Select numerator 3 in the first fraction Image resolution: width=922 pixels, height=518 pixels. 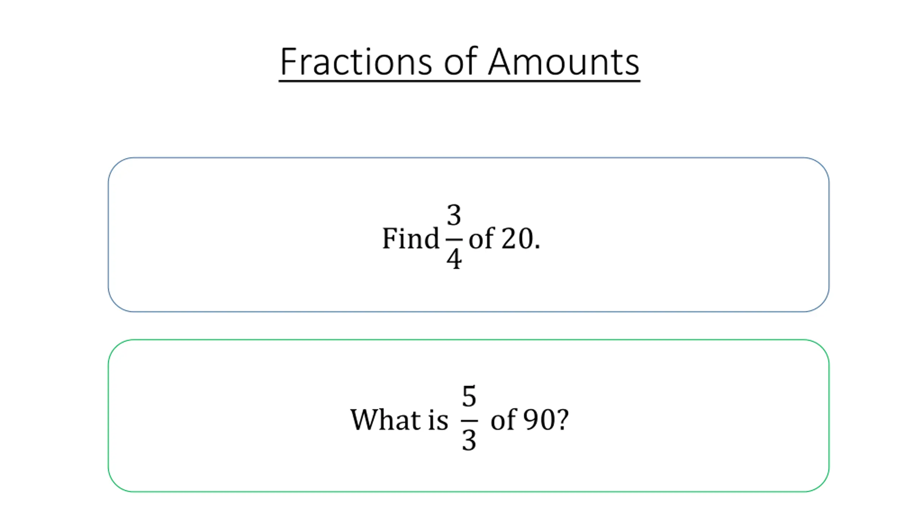pyautogui.click(x=454, y=215)
